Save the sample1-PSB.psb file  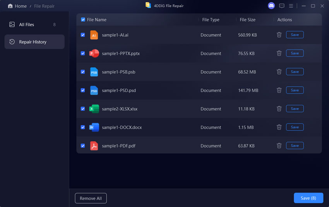[x=295, y=72]
